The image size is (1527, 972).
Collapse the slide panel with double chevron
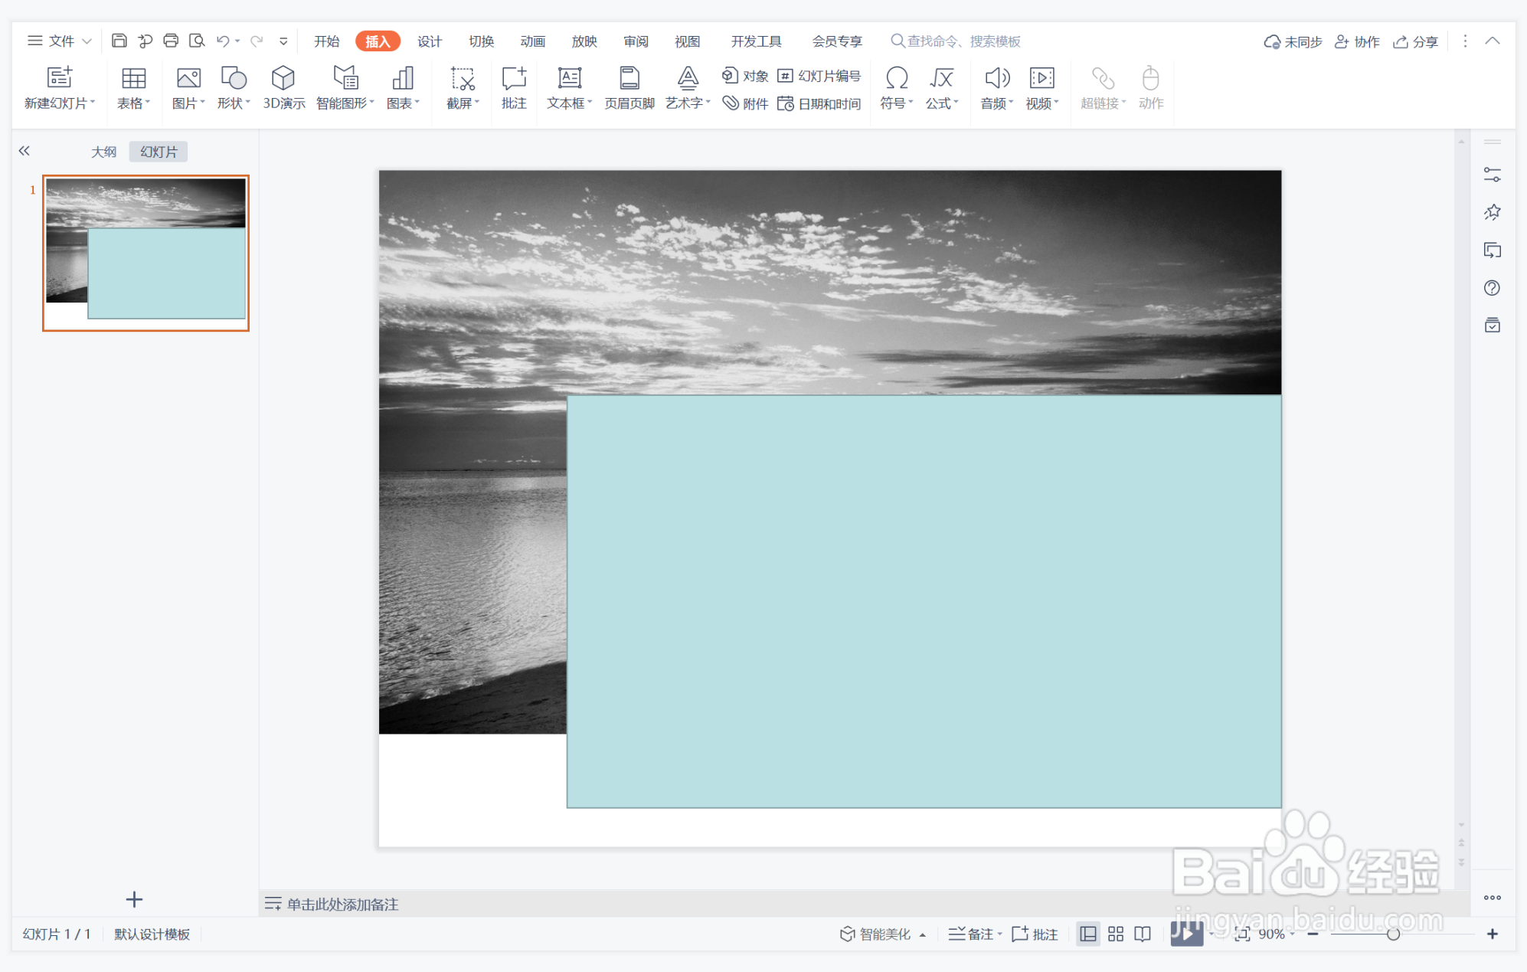[25, 151]
